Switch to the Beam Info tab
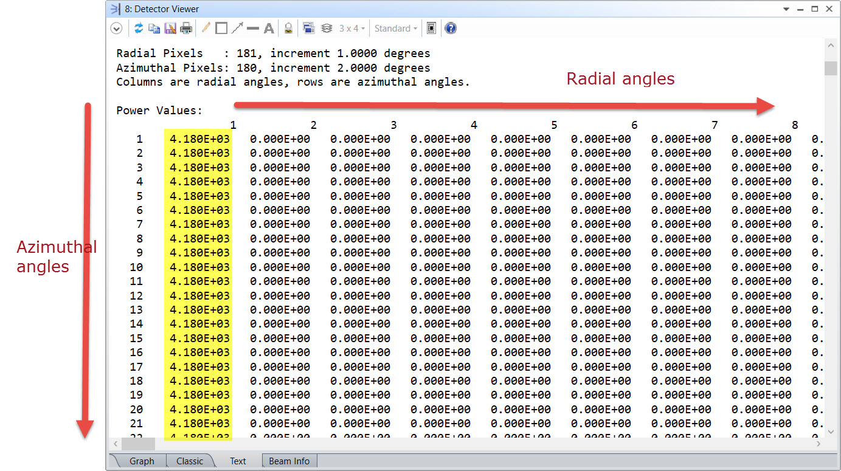841x471 pixels. [x=289, y=461]
